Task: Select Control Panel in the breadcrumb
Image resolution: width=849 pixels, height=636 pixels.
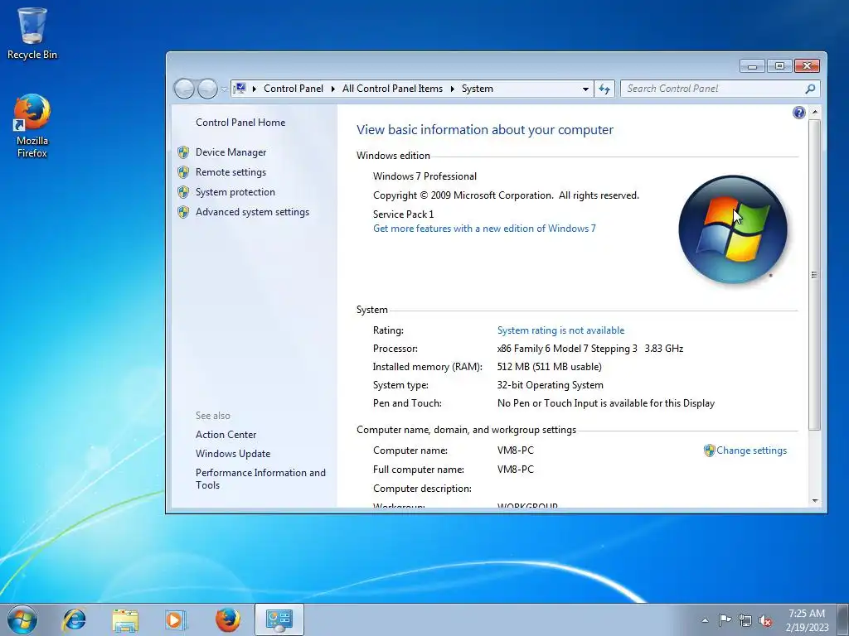Action: (x=293, y=89)
